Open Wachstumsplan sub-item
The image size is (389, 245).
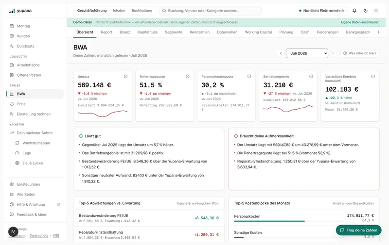38,143
